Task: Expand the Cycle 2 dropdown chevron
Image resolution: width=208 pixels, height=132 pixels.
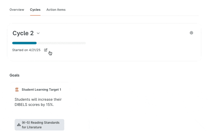Action: pos(38,33)
